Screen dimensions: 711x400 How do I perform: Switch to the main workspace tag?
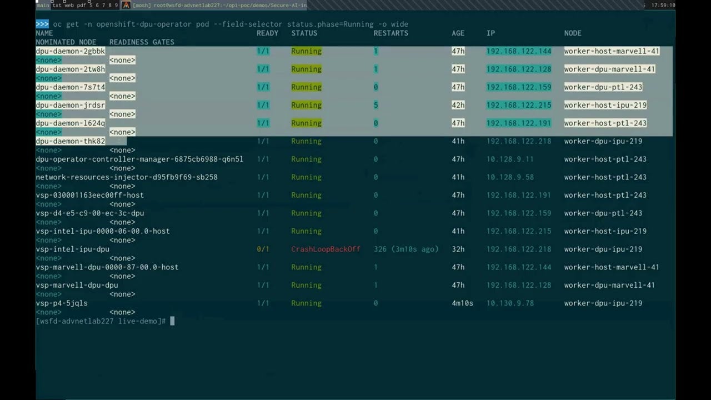tap(43, 5)
